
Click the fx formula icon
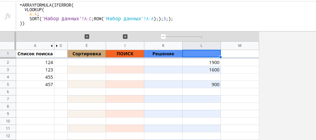(x=8, y=16)
